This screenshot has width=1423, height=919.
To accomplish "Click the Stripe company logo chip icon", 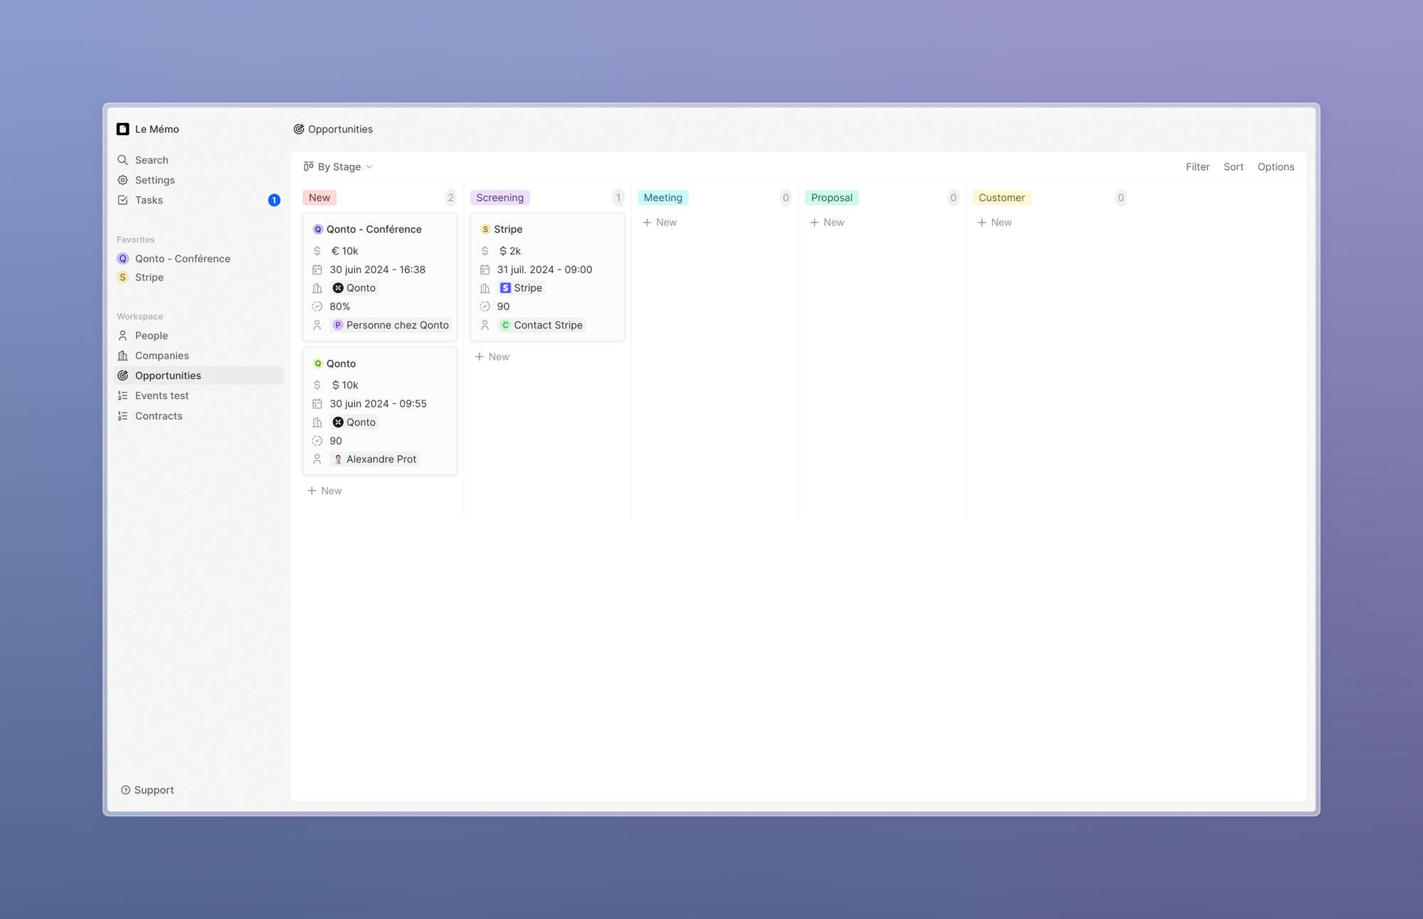I will pyautogui.click(x=505, y=288).
